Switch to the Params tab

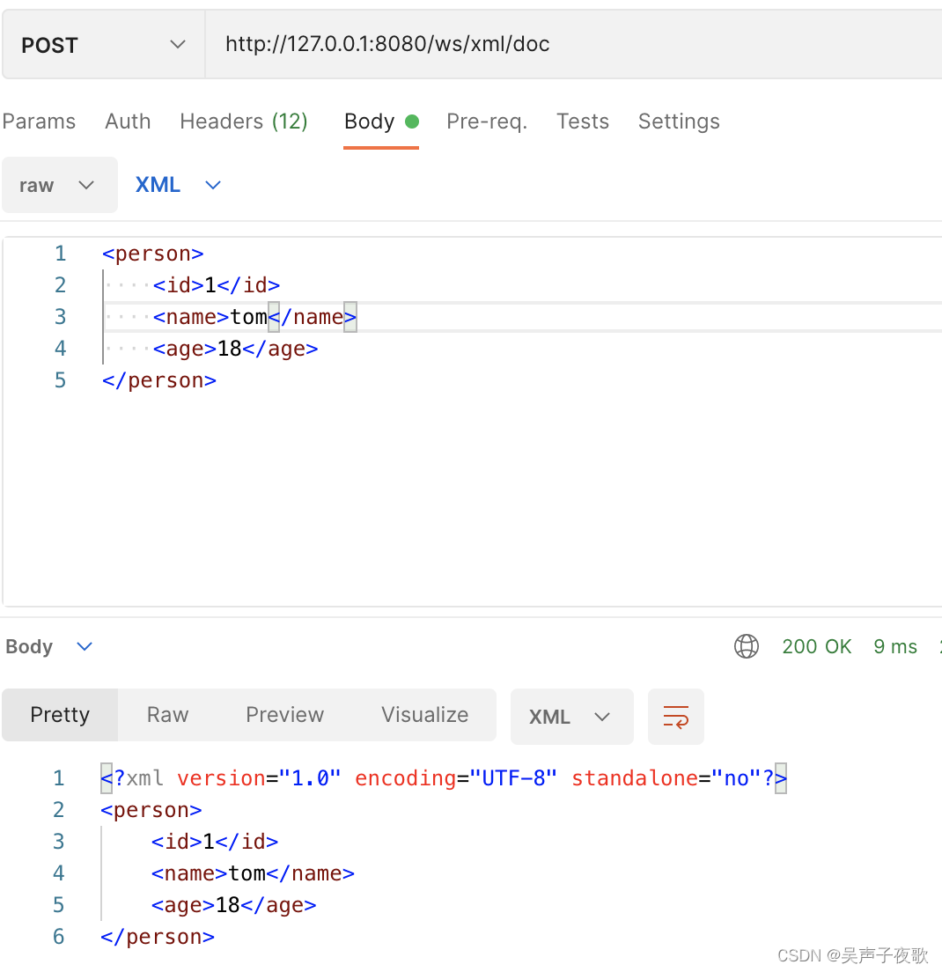coord(39,121)
